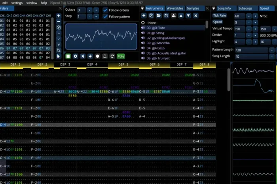Click the Song Length field showing 10
Image resolution: width=277 pixels, height=184 pixels.
252,57
